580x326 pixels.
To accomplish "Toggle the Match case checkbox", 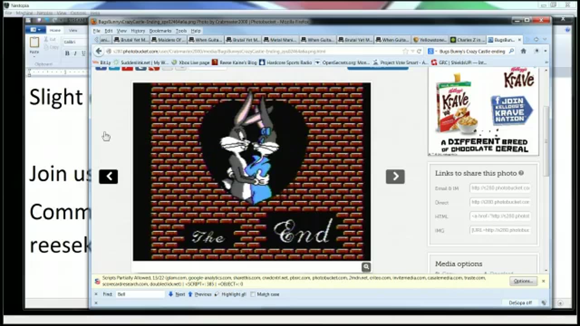I will pos(253,294).
